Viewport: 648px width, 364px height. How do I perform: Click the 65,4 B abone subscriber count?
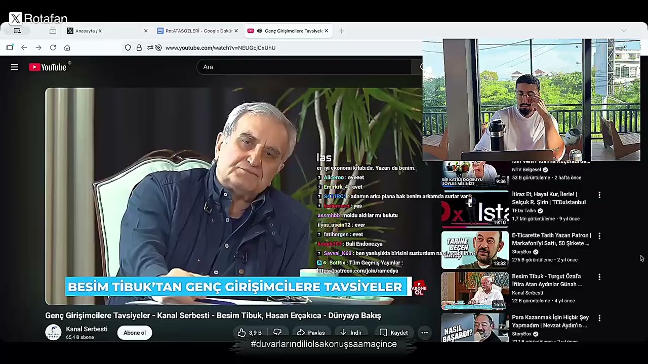(x=79, y=337)
